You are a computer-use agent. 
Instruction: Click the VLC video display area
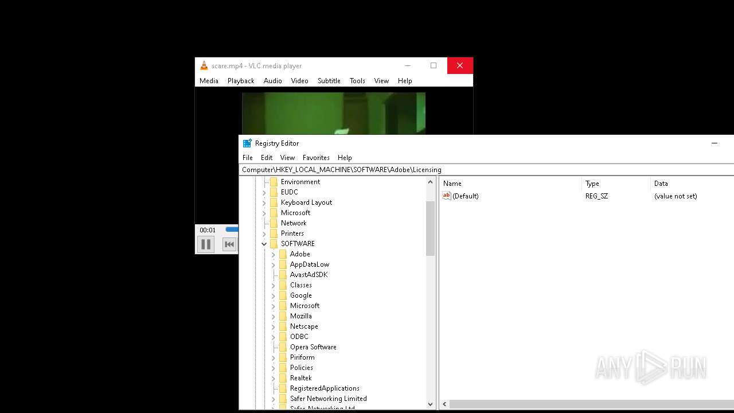click(333, 114)
